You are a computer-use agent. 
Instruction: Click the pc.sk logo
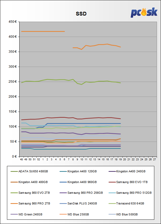click(144, 13)
